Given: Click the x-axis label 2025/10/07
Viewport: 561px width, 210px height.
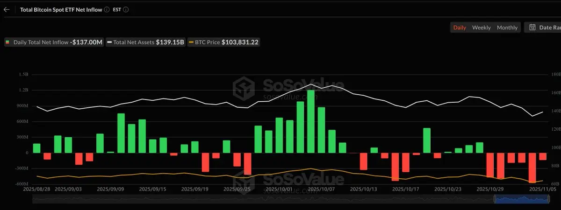Looking at the screenshot, I should (x=321, y=189).
